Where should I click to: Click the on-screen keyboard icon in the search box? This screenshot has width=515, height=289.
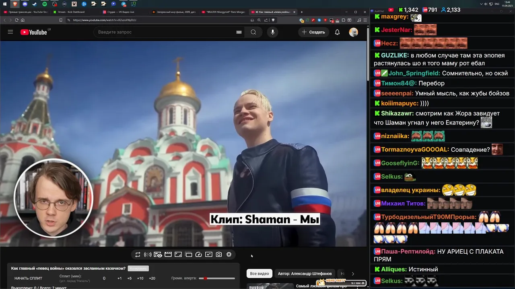(239, 32)
